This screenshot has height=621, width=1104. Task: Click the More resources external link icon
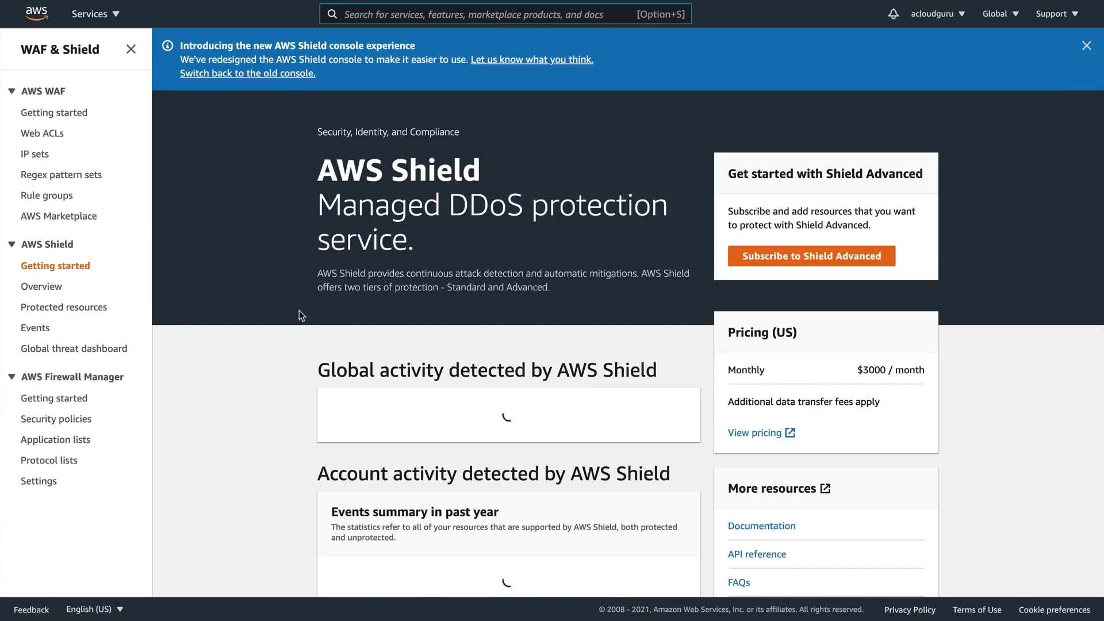click(825, 489)
